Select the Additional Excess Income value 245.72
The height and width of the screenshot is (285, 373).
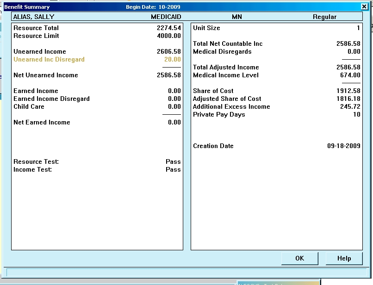[x=350, y=106]
